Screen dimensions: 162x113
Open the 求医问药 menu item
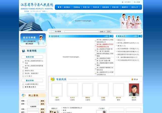115,7
